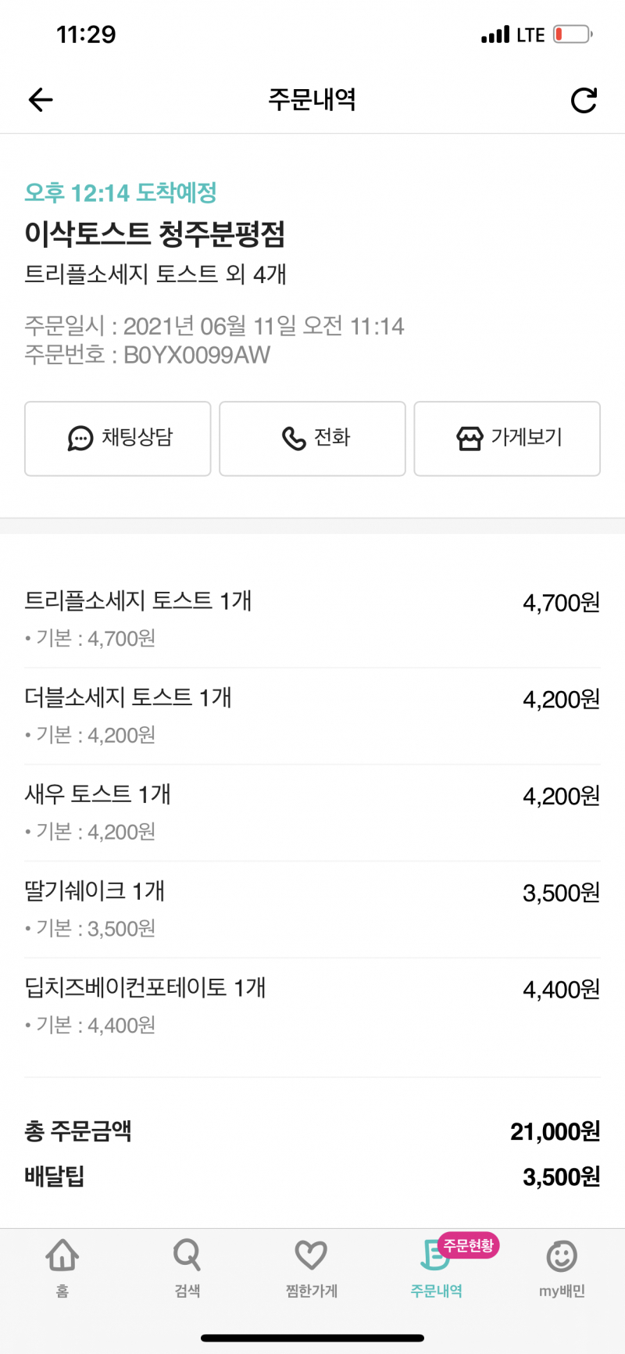Screen dimensions: 625x1354
Task: Tap the 오후 12:14 도착예정 arrival text
Action: 121,192
